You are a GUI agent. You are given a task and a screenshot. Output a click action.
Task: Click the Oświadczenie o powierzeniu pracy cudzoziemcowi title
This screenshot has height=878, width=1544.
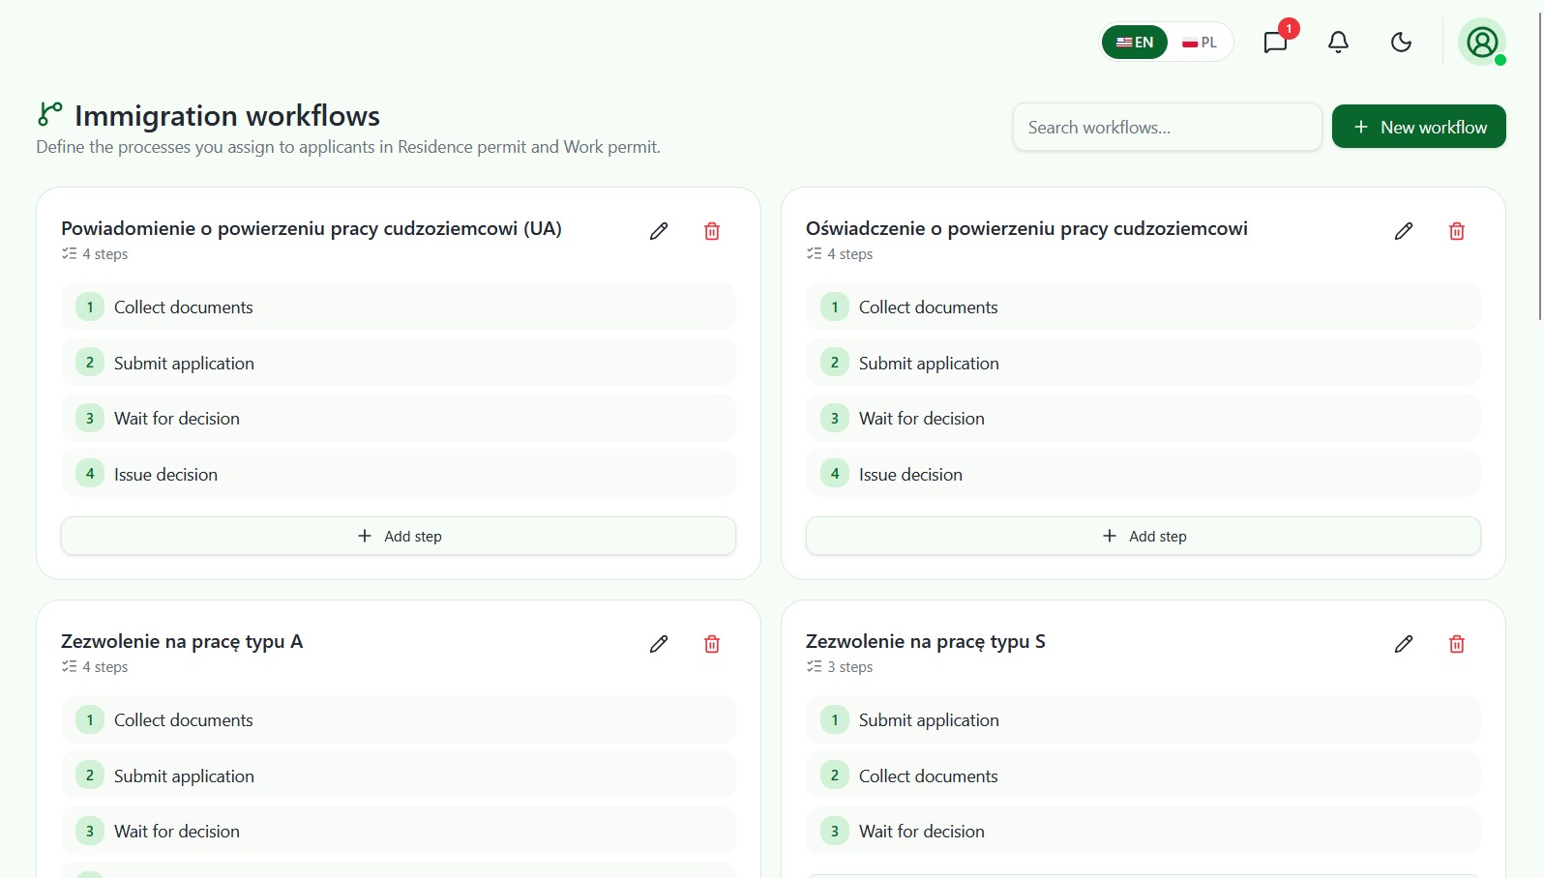tap(1026, 228)
